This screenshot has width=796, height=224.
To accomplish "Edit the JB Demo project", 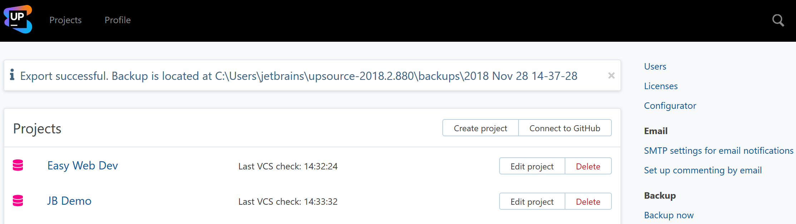I will [x=532, y=202].
